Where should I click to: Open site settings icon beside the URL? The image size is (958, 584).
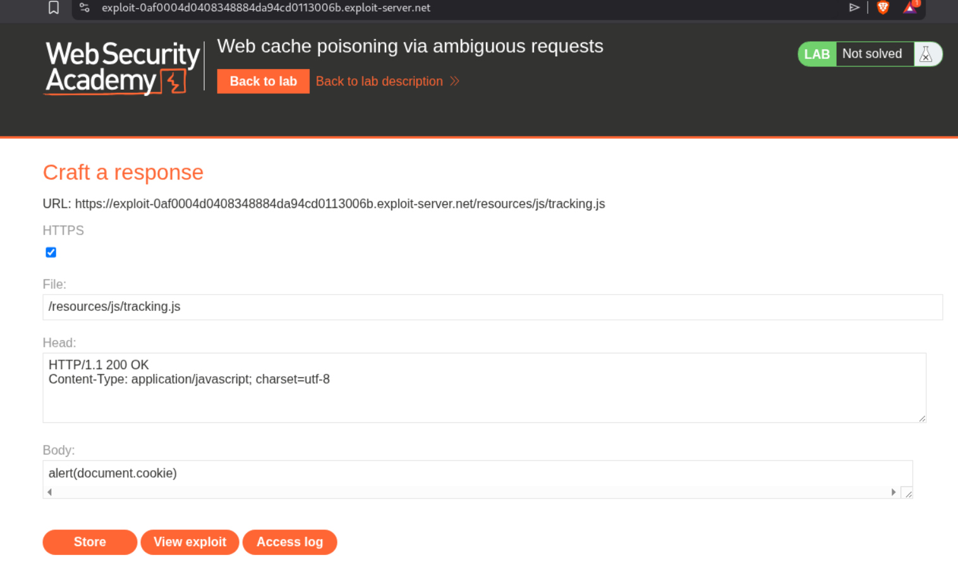(85, 8)
